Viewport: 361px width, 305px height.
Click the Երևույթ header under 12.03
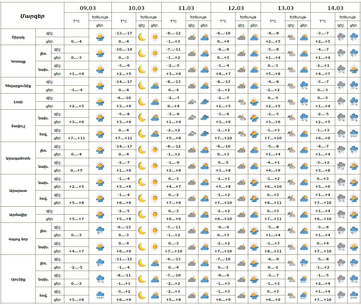tap(249, 17)
